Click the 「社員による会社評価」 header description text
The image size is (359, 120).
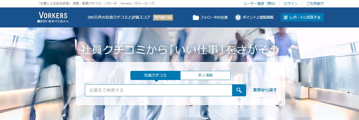[54, 4]
